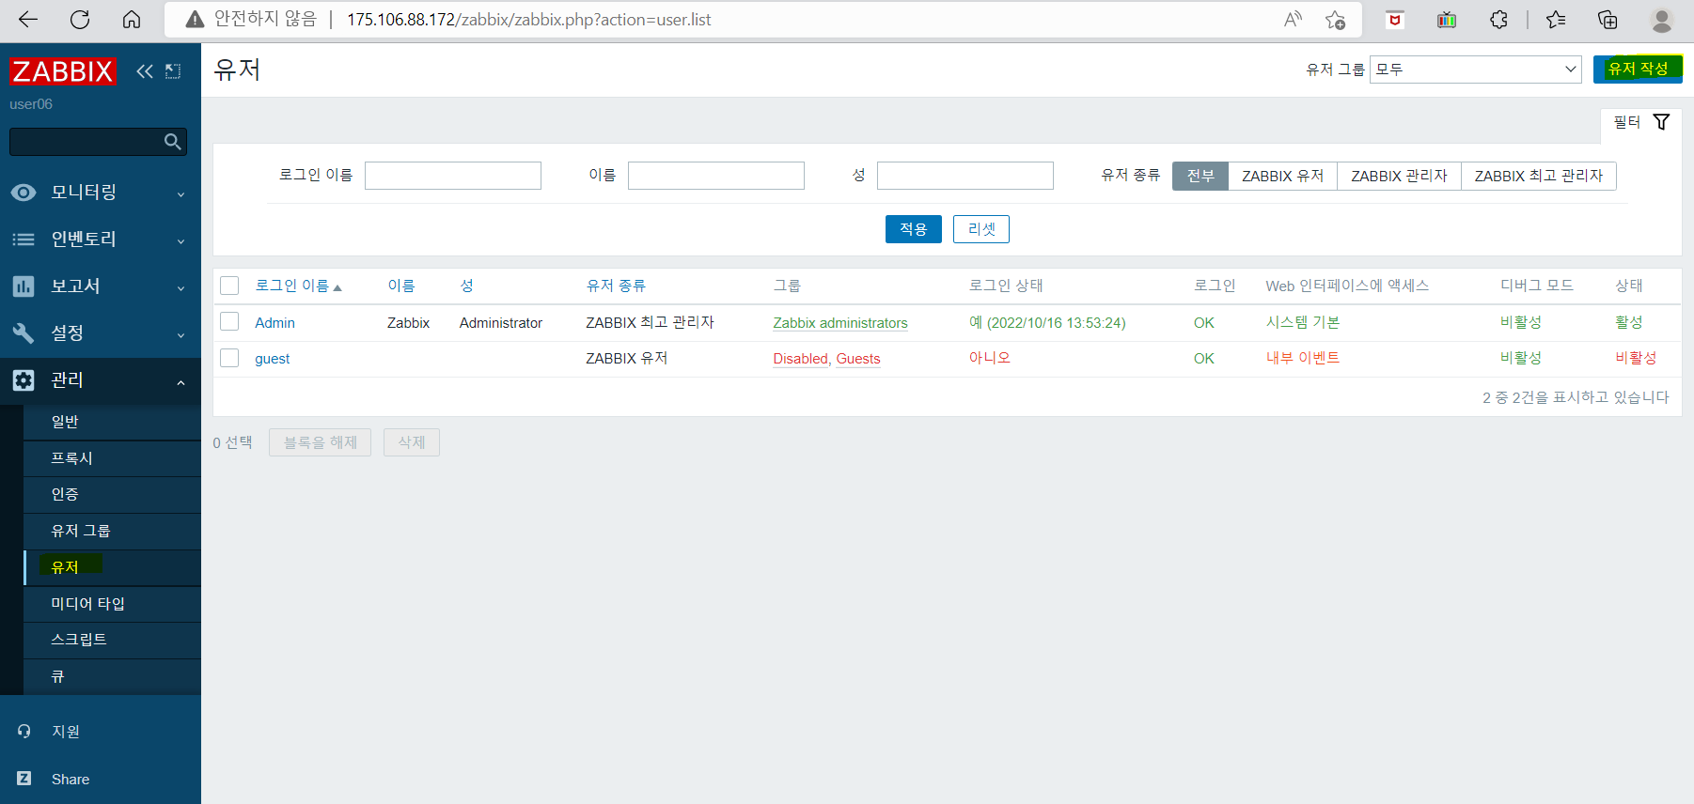Click the sidebar search magnifier icon
The image size is (1694, 804).
coord(172,142)
